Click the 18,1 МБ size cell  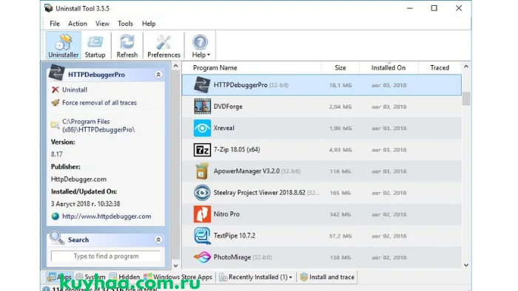[340, 86]
